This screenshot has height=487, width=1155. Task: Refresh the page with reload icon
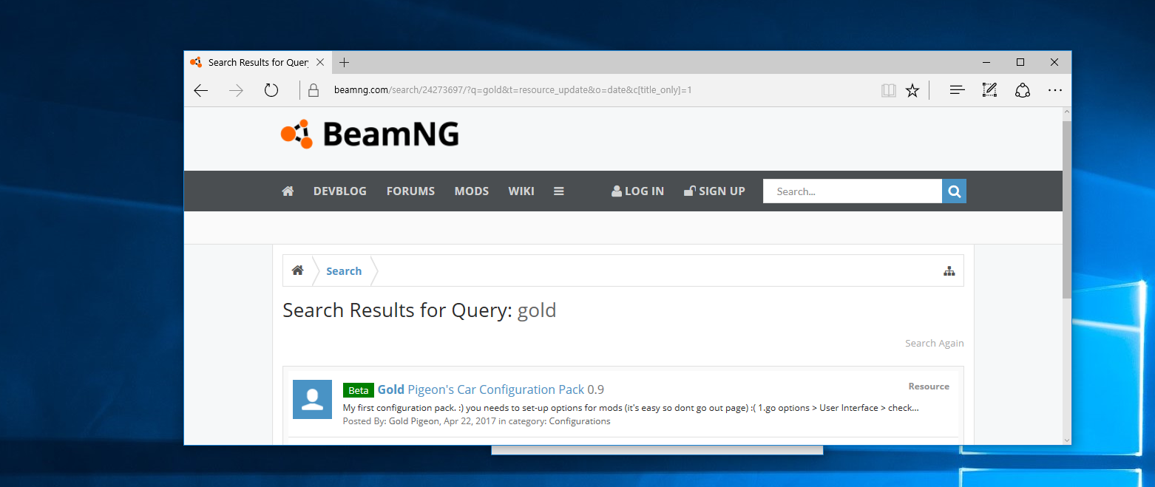[271, 90]
